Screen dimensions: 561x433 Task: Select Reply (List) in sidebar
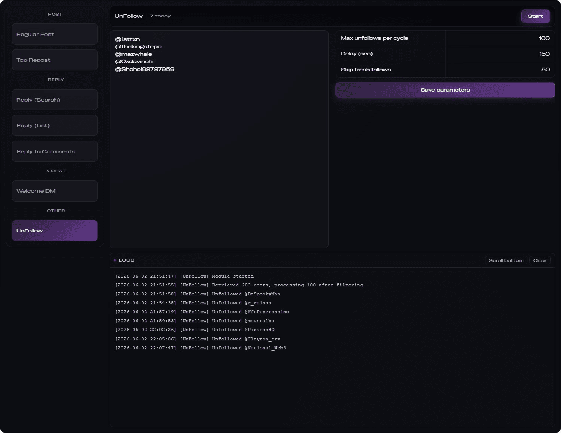click(x=55, y=125)
